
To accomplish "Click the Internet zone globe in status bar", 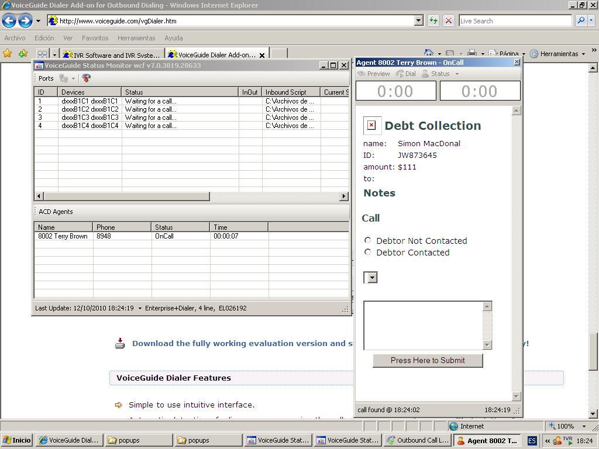I will point(453,426).
